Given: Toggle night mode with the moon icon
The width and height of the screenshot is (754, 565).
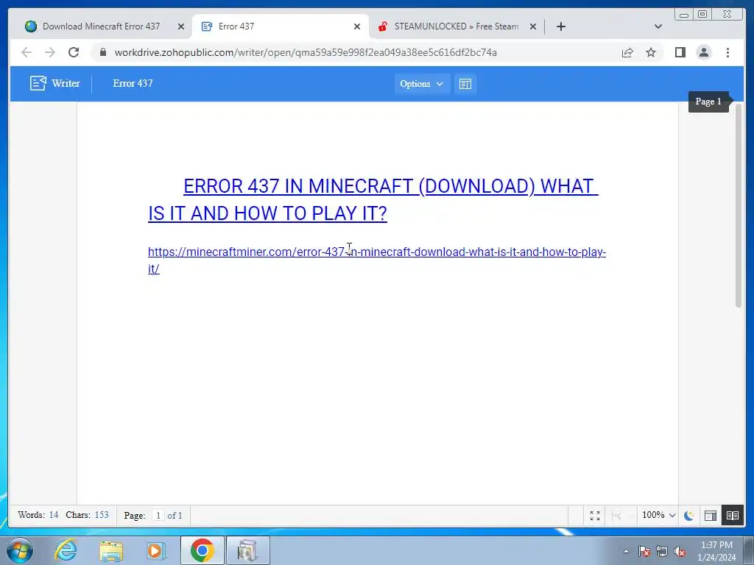Looking at the screenshot, I should pyautogui.click(x=688, y=516).
